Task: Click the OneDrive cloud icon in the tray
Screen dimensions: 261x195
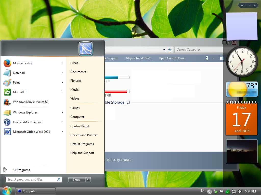Action: [x=221, y=191]
